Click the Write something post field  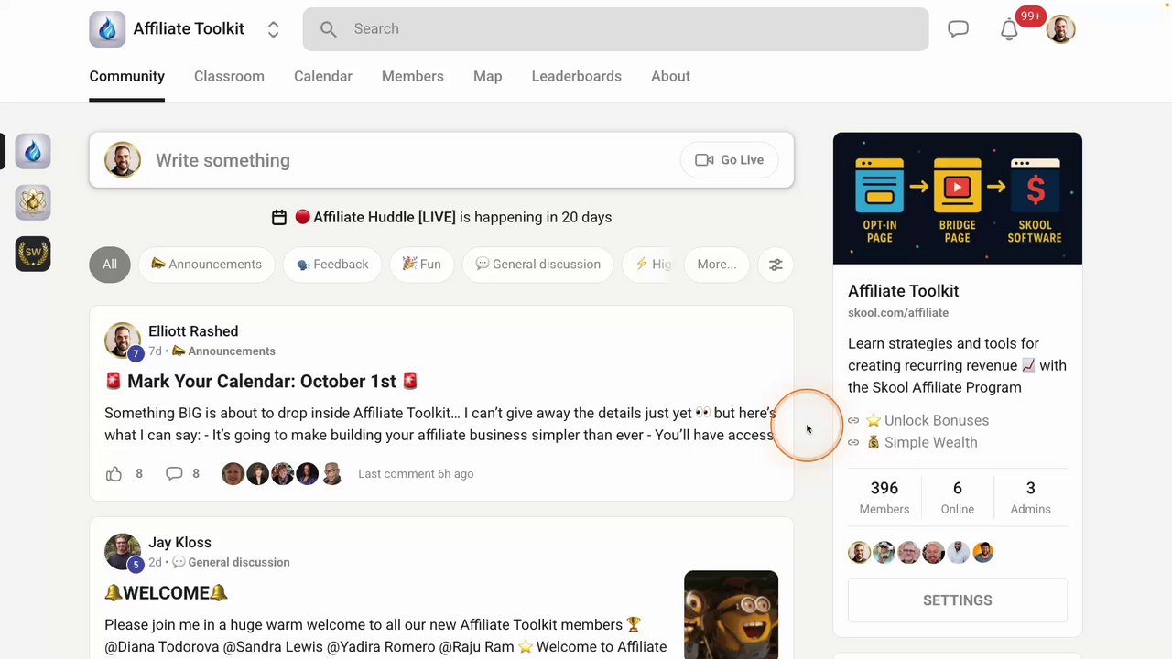pos(366,160)
